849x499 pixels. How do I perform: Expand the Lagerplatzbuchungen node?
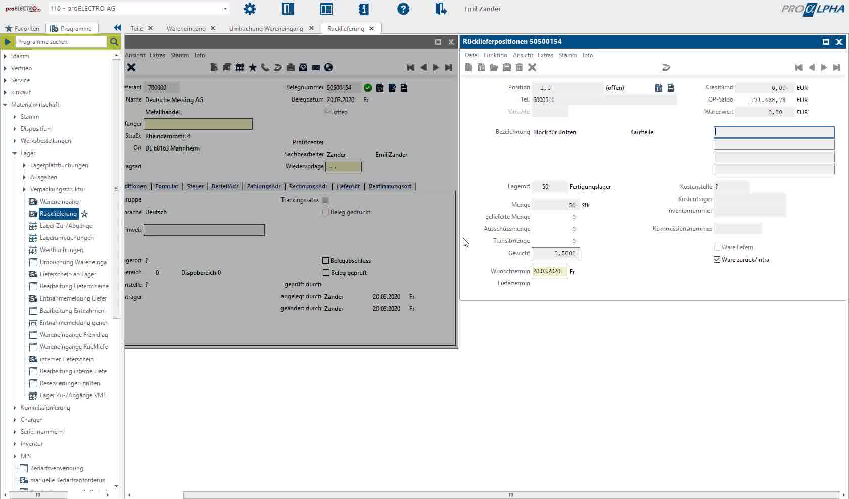point(24,165)
